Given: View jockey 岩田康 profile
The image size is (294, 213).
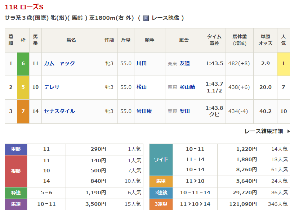Looking at the screenshot, I should 144,111.
